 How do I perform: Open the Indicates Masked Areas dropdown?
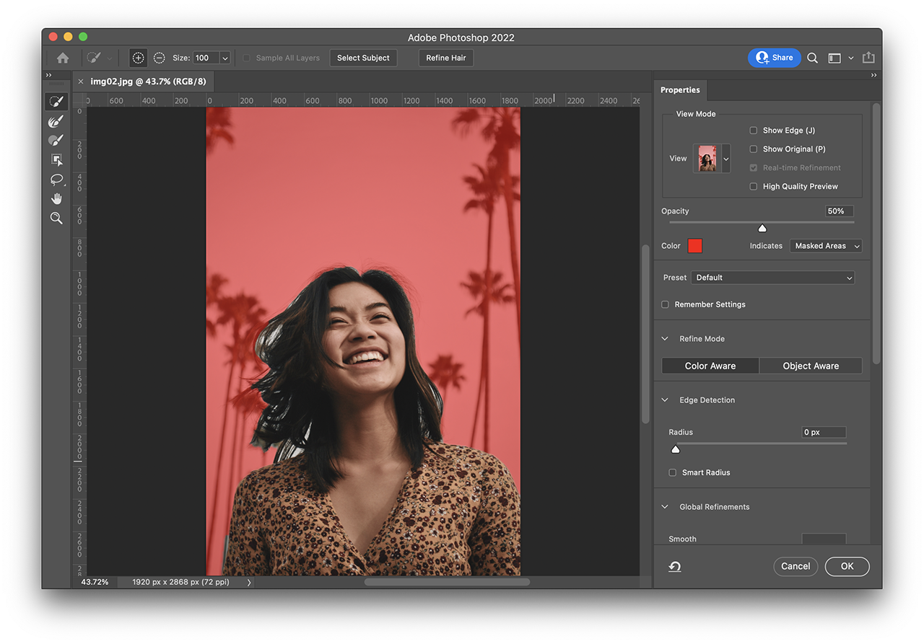[826, 246]
